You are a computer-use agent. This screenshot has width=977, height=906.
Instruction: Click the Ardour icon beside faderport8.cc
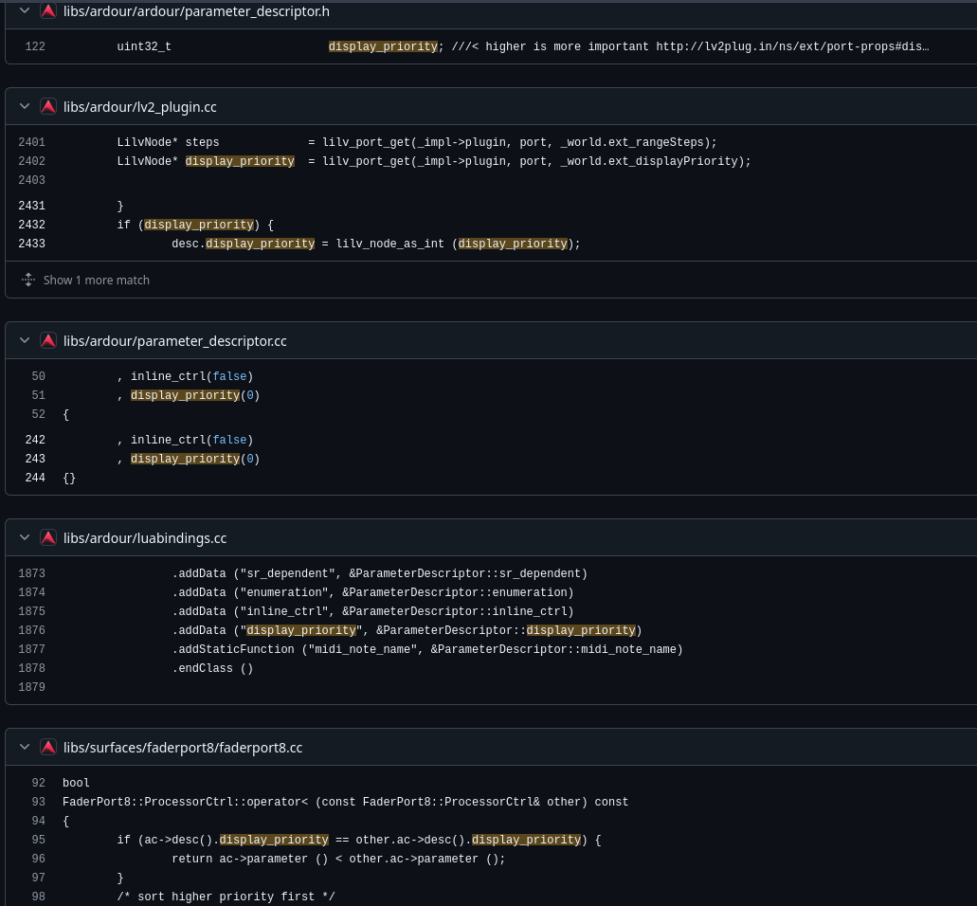[48, 747]
